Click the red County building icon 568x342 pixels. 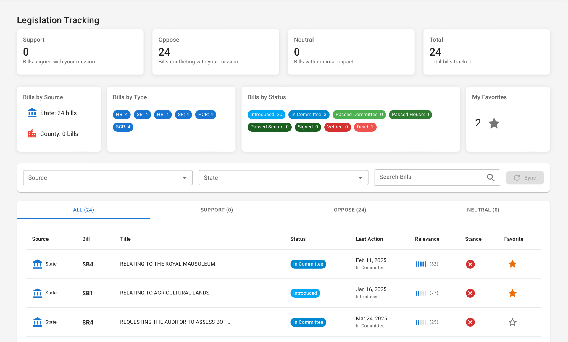pyautogui.click(x=32, y=134)
